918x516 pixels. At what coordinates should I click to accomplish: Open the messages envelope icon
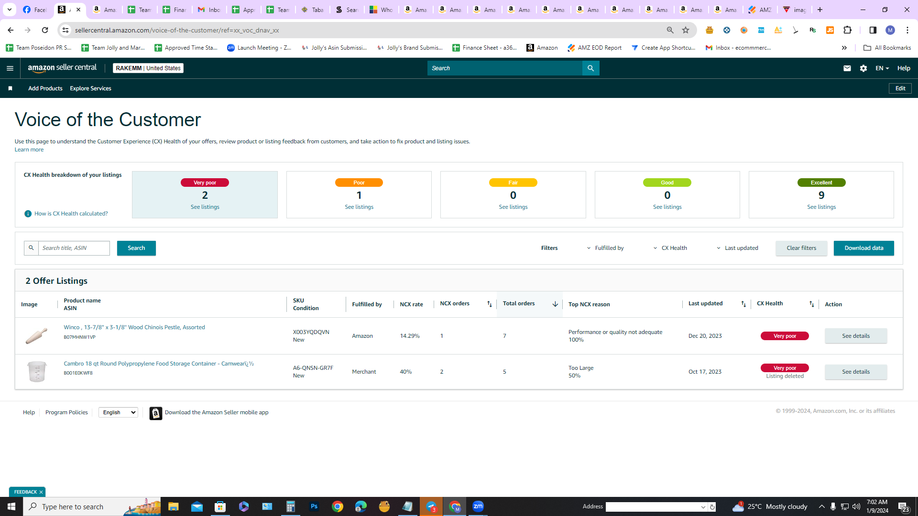847,68
